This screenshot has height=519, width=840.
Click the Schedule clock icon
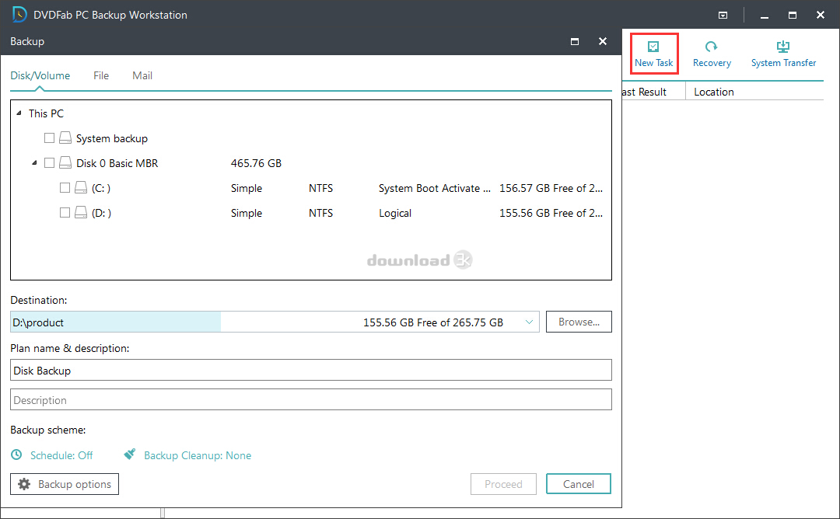pos(17,455)
